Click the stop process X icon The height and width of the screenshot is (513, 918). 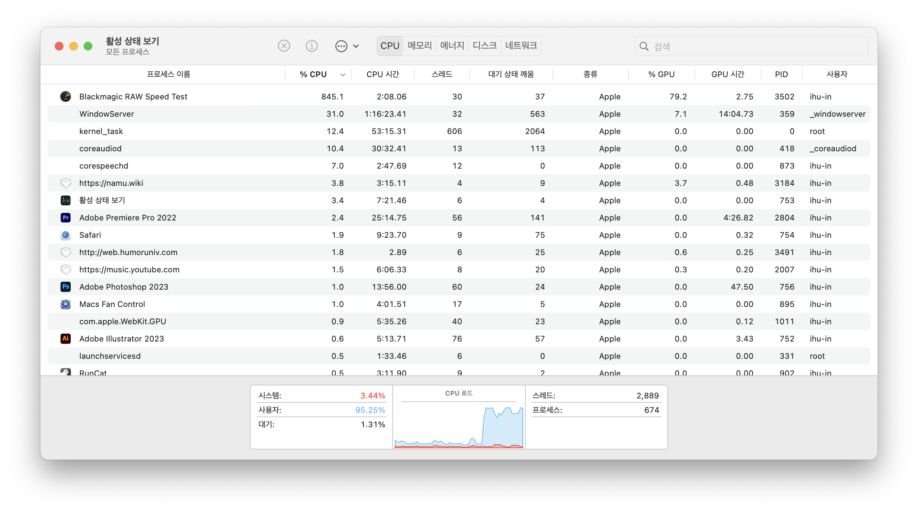(x=284, y=46)
